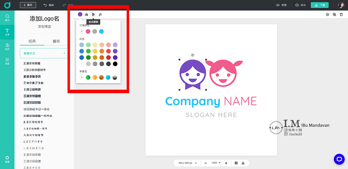Screen dimensions: 348x169
Task: Choose the light lavender solid swatch
Action: (115, 45)
